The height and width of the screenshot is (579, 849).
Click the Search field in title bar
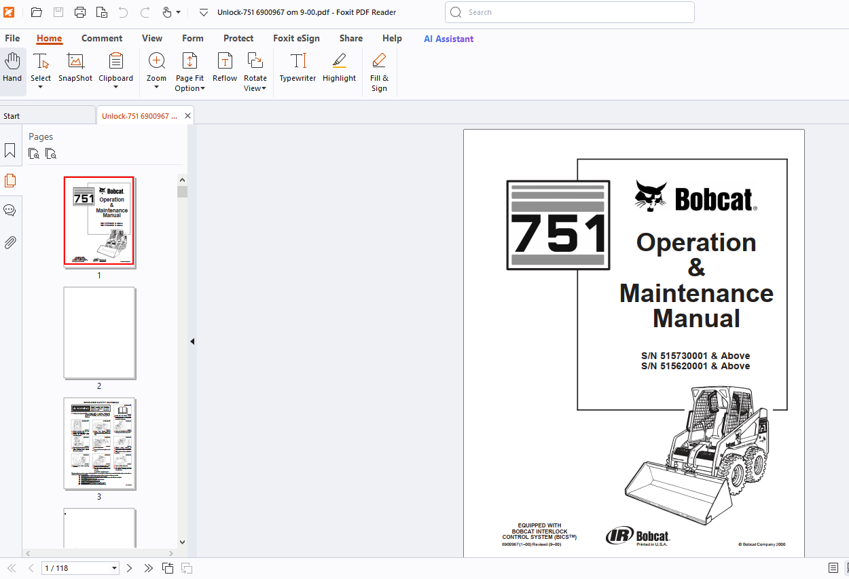(x=569, y=12)
